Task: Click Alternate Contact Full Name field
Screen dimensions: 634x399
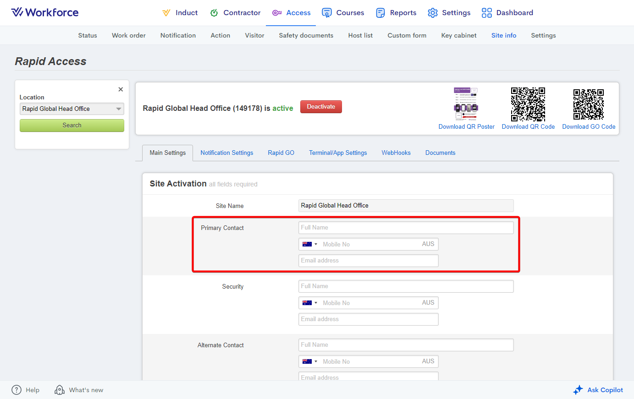Action: [x=406, y=345]
